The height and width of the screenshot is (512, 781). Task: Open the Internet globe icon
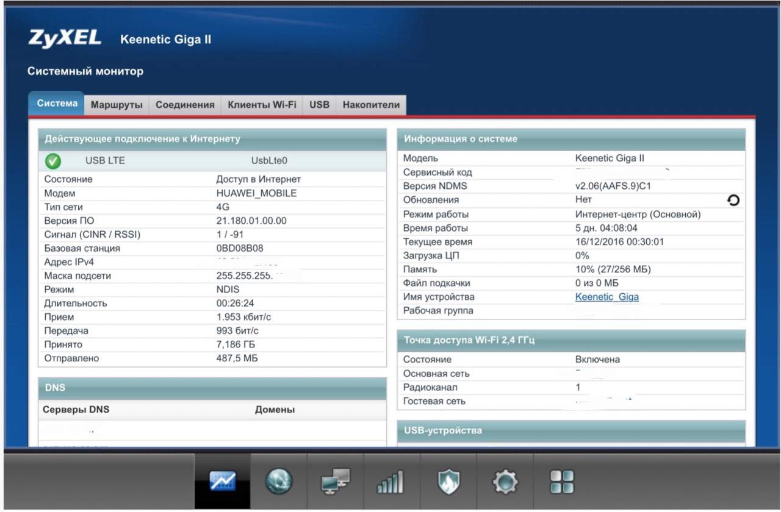point(279,482)
